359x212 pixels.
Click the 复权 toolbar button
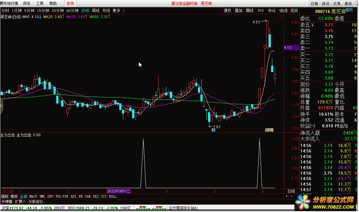227,10
